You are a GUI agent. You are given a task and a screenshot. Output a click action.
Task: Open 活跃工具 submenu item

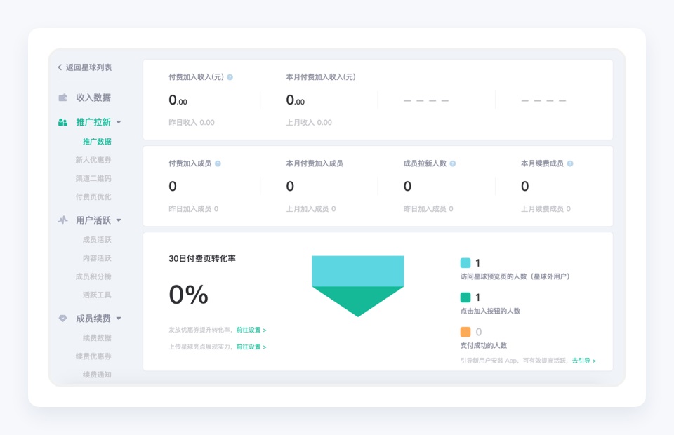tap(97, 295)
